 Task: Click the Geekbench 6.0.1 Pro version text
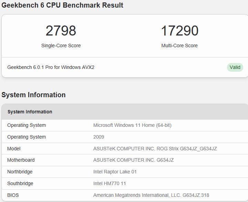pyautogui.click(x=51, y=67)
